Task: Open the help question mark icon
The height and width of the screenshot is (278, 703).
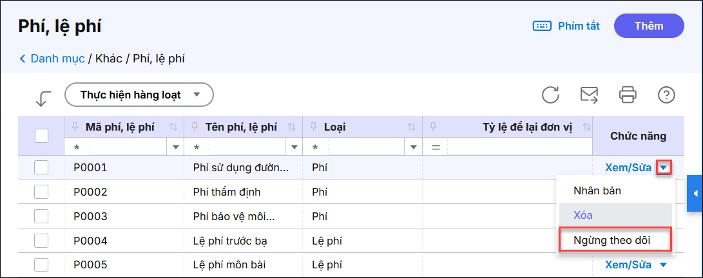Action: (x=666, y=95)
